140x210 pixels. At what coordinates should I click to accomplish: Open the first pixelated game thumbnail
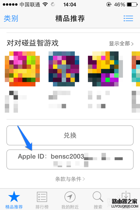click(x=22, y=69)
